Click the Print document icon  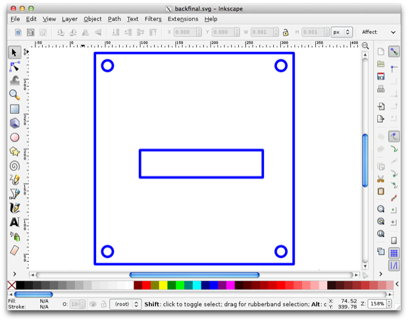(x=380, y=89)
